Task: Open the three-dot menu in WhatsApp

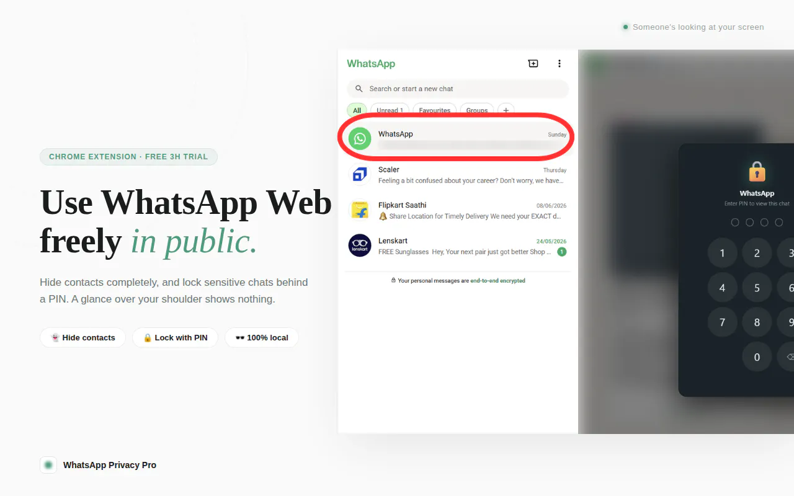Action: click(x=559, y=63)
